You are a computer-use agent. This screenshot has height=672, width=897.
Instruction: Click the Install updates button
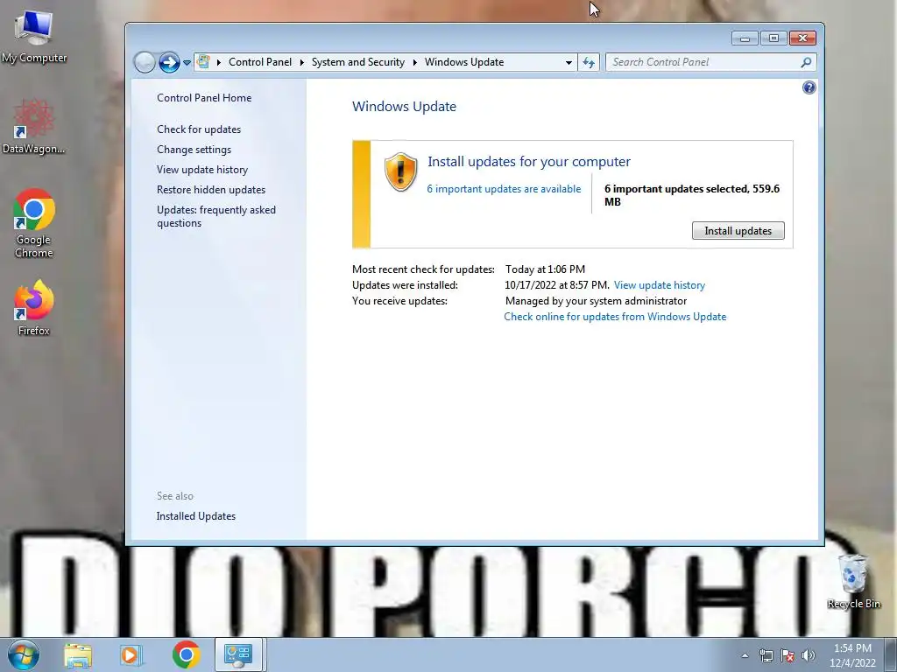tap(738, 231)
